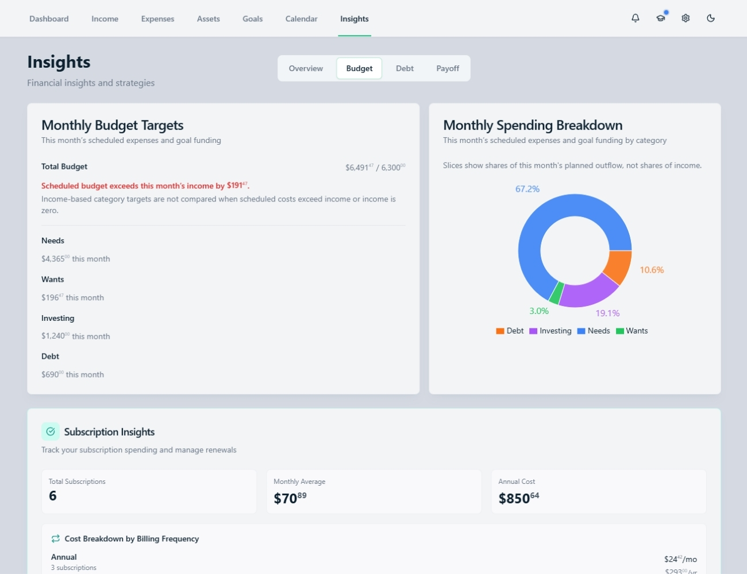This screenshot has width=747, height=574.
Task: Open the Expenses nav item
Action: (157, 19)
